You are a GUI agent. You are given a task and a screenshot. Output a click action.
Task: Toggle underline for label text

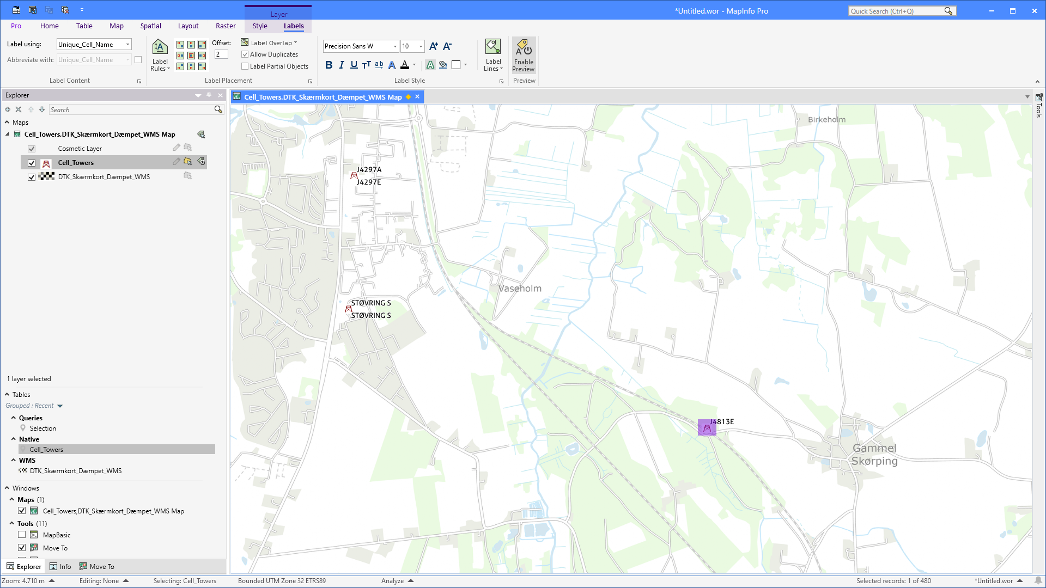tap(354, 65)
